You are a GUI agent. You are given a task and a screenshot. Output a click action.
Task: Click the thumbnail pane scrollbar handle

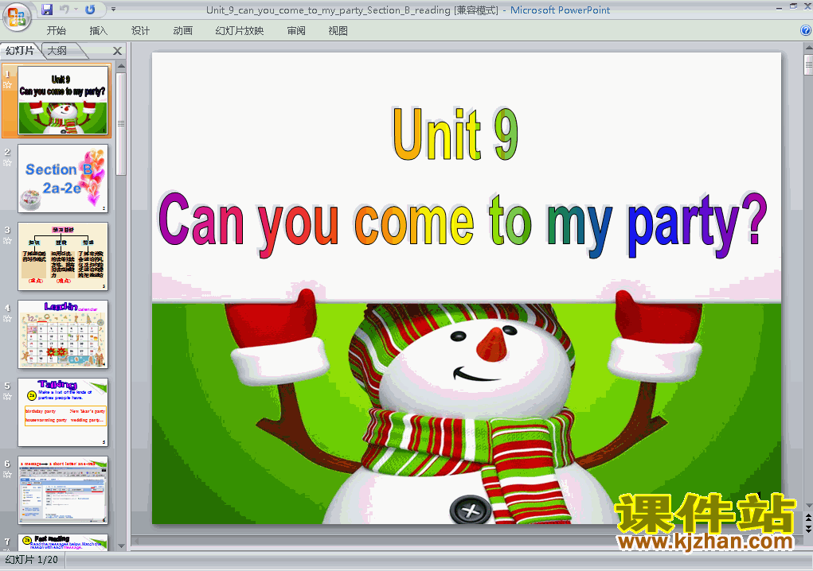click(x=121, y=124)
